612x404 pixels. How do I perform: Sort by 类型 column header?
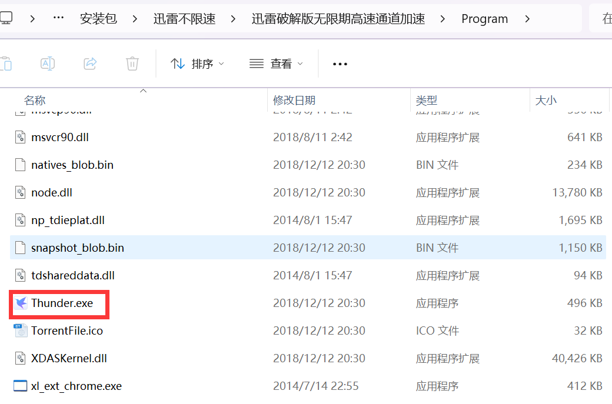coord(426,100)
